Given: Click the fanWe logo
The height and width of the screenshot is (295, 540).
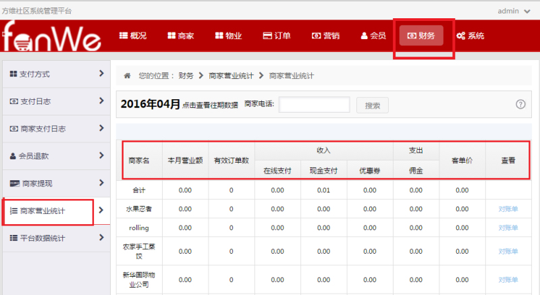Looking at the screenshot, I should [52, 38].
